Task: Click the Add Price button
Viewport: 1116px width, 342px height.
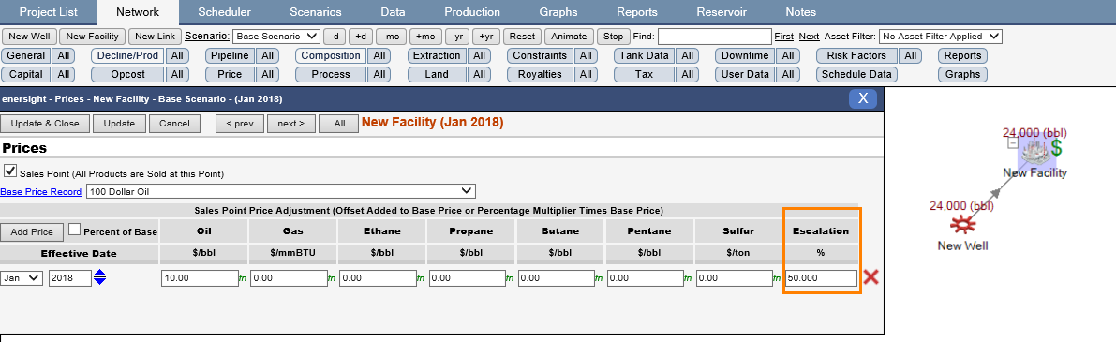Action: (32, 231)
